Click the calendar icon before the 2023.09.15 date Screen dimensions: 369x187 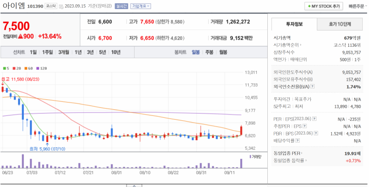pos(61,6)
